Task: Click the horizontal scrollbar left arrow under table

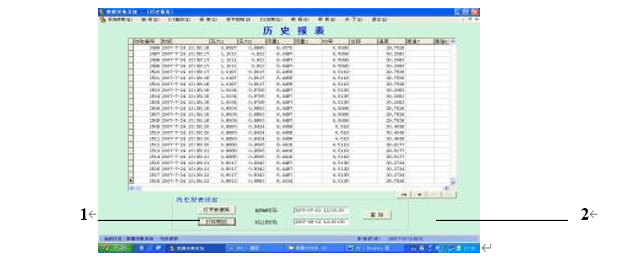Action: (x=130, y=187)
